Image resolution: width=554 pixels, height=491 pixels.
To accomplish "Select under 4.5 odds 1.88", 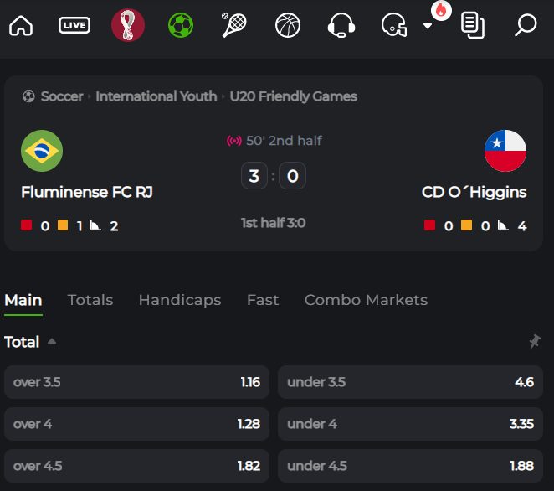I will (410, 466).
